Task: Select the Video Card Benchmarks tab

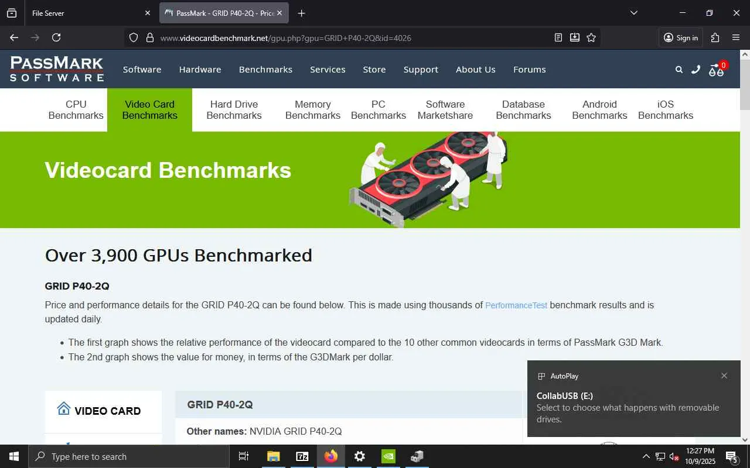Action: [149, 109]
